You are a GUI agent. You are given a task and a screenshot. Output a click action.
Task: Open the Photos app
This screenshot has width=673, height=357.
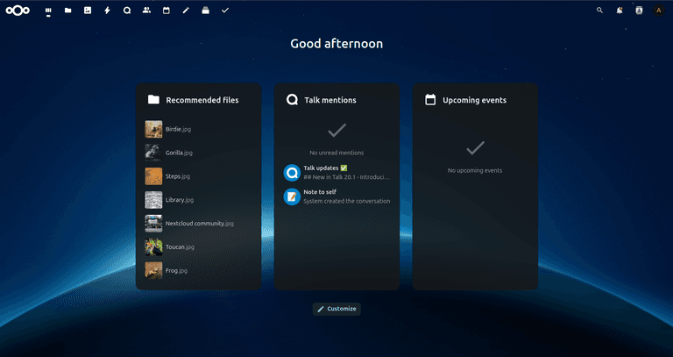(87, 11)
